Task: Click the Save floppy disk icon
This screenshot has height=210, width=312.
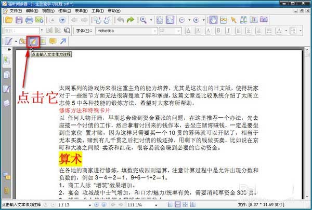Action: 19,20
